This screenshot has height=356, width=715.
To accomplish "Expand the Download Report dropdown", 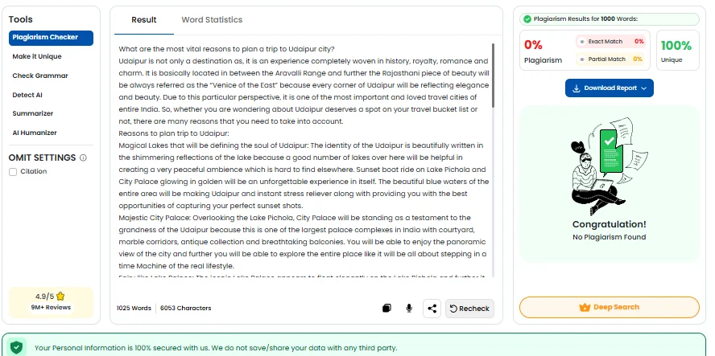I will tap(609, 88).
